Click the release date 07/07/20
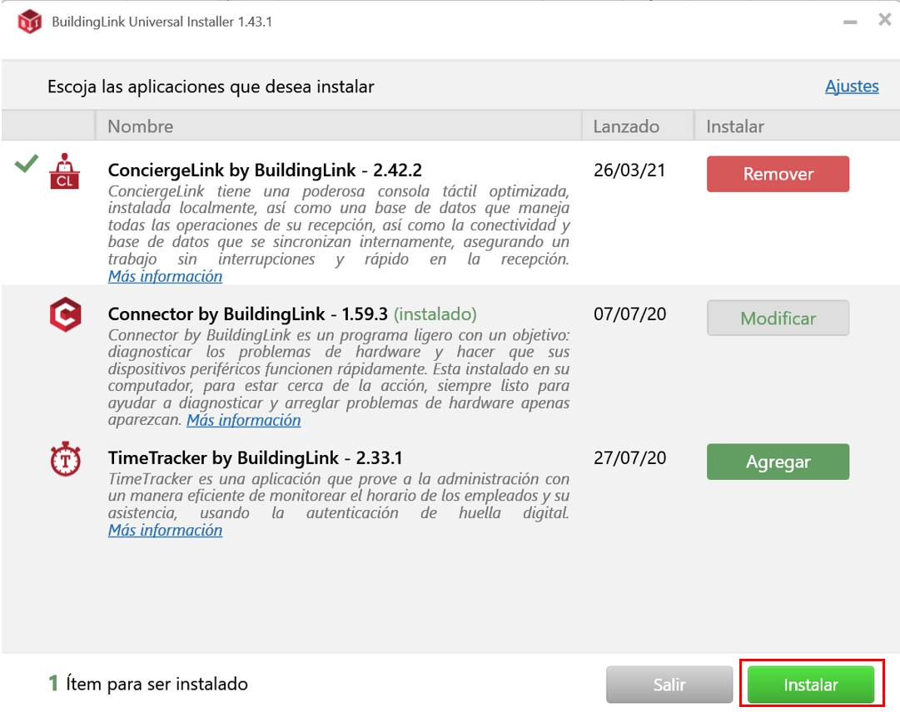Viewport: 900px width, 712px height. (x=629, y=314)
